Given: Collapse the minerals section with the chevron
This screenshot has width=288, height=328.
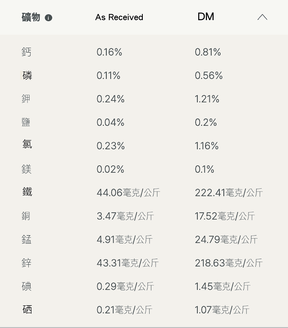Looking at the screenshot, I should [x=262, y=17].
